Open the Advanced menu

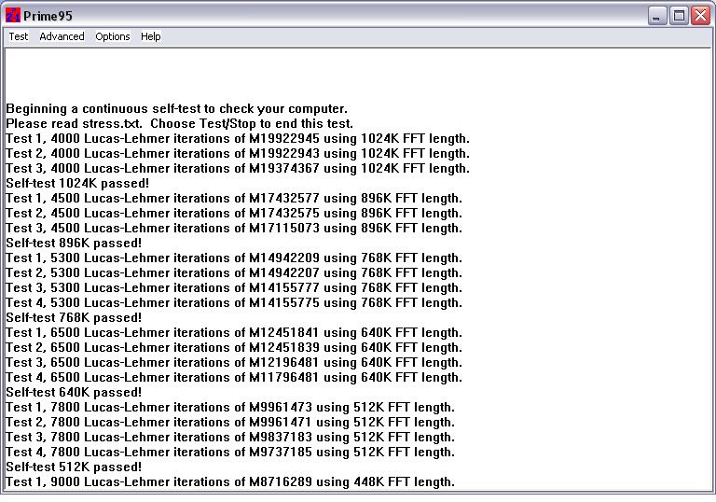(62, 36)
